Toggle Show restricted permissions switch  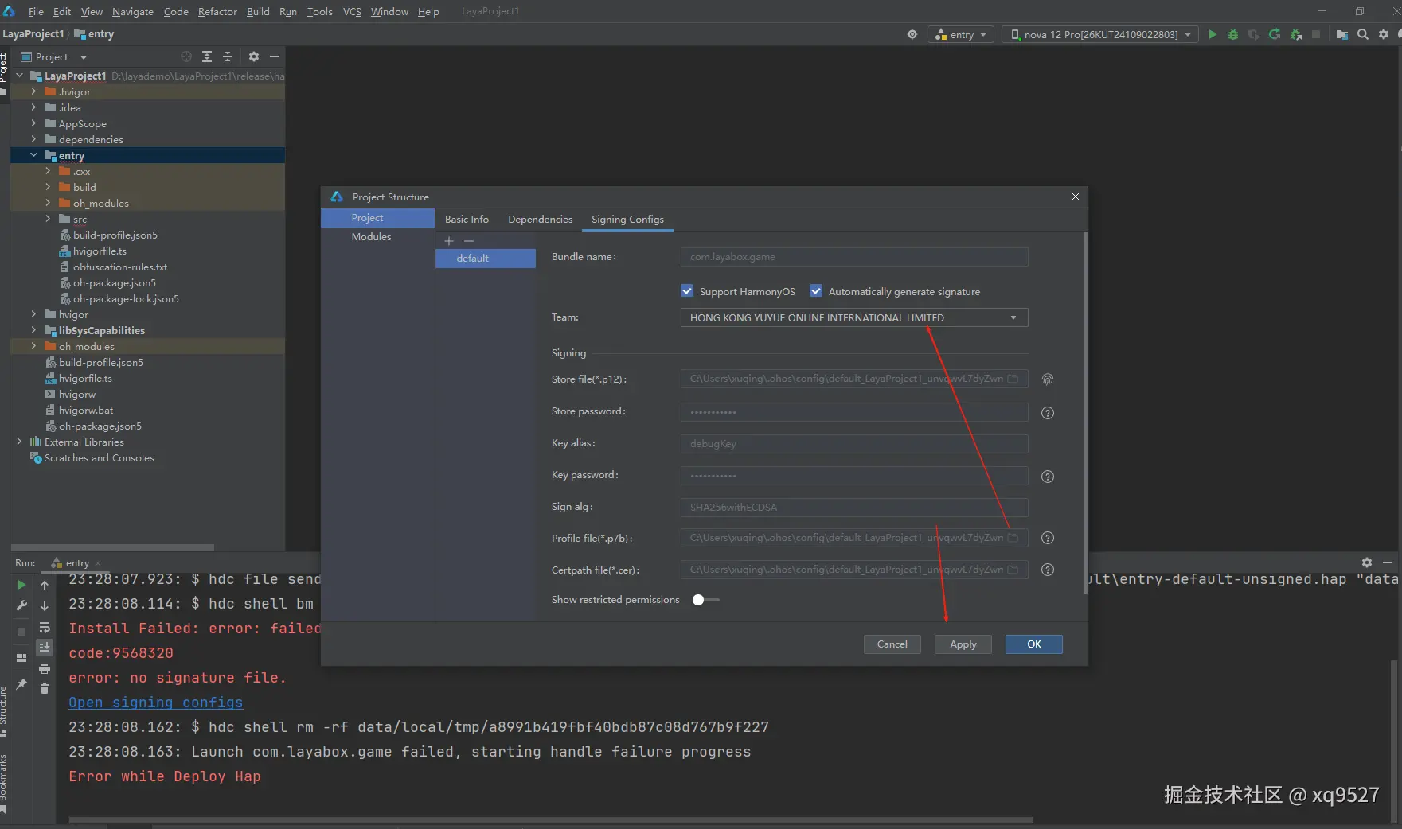pos(705,600)
